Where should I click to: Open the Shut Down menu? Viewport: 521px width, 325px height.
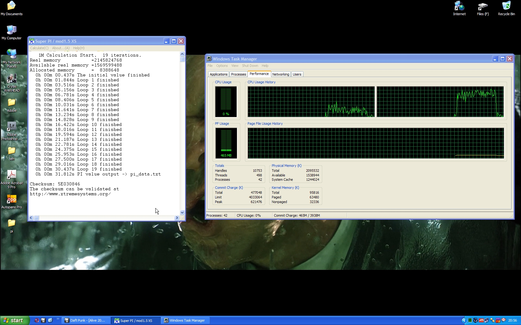pos(250,66)
